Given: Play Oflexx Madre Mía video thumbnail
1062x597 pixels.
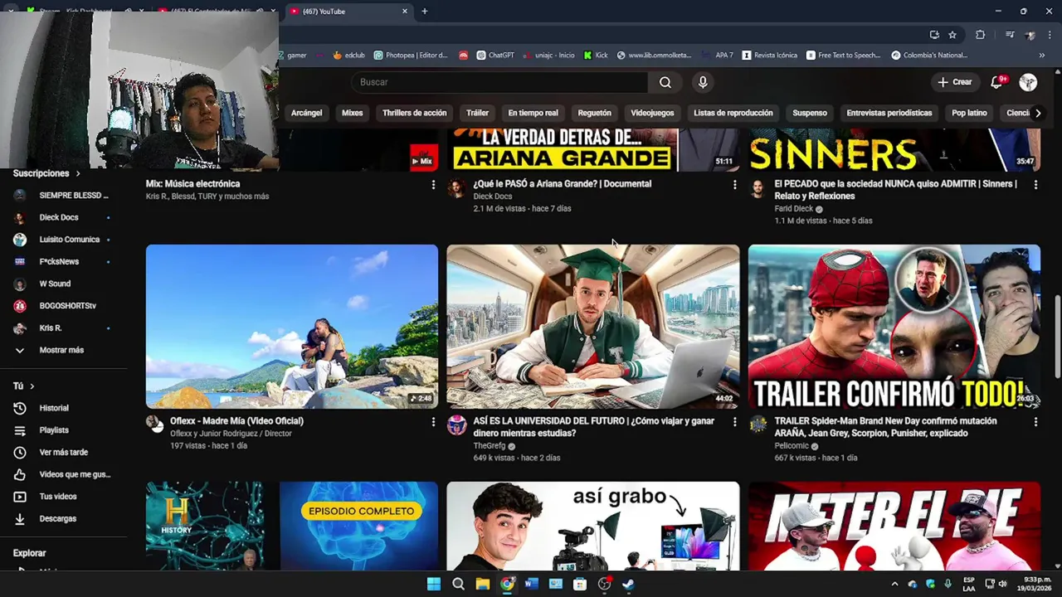Looking at the screenshot, I should [292, 327].
